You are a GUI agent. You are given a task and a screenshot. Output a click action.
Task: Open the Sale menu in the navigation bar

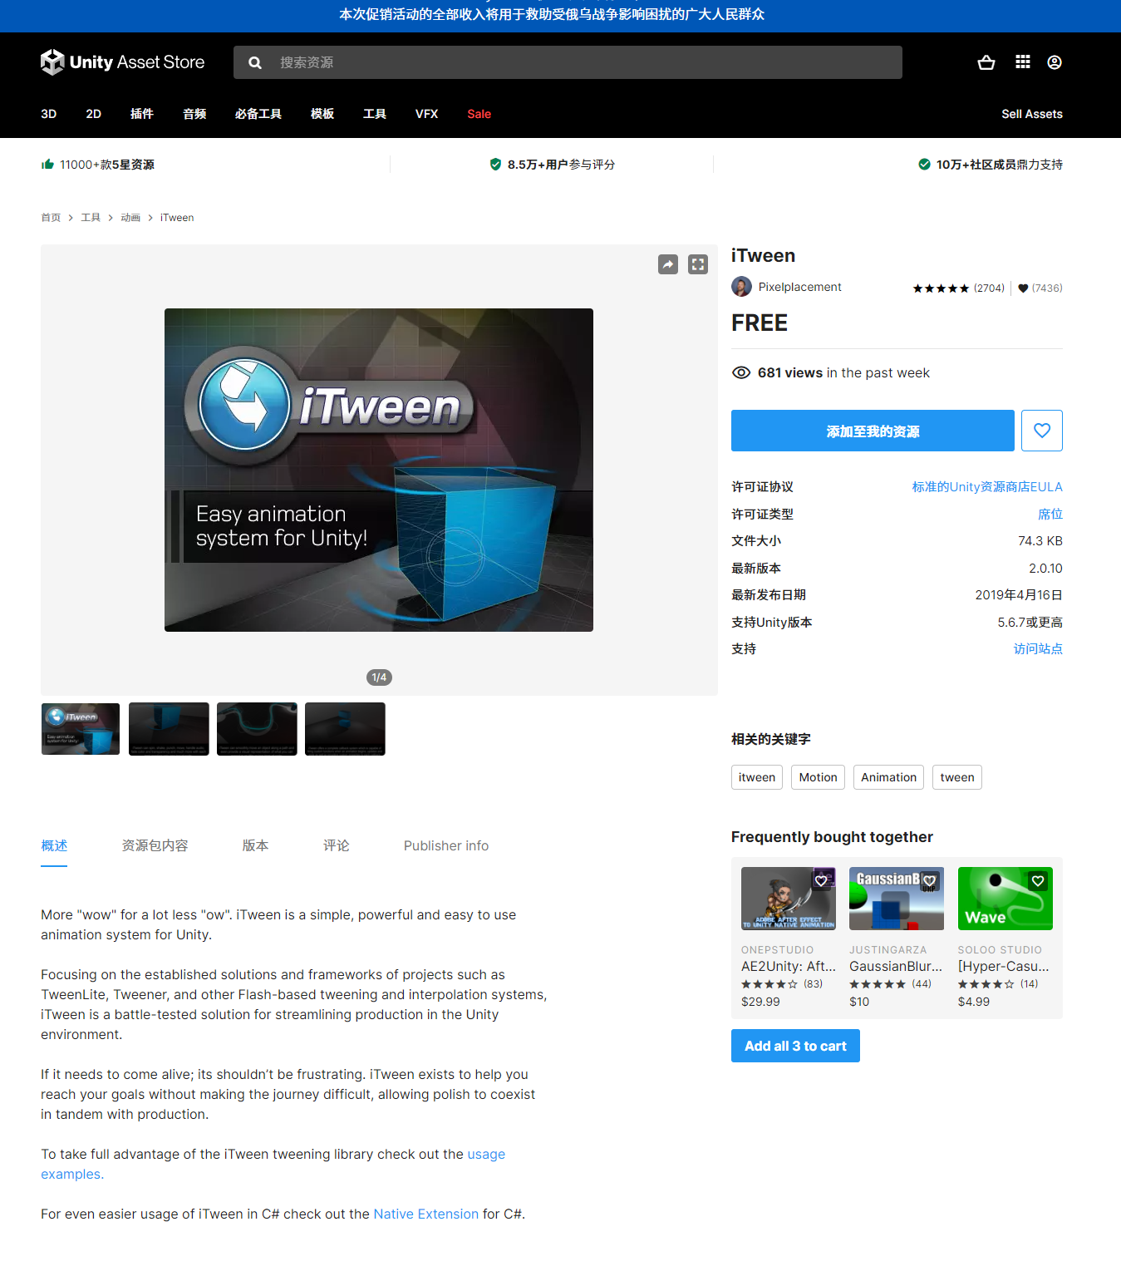(x=479, y=114)
